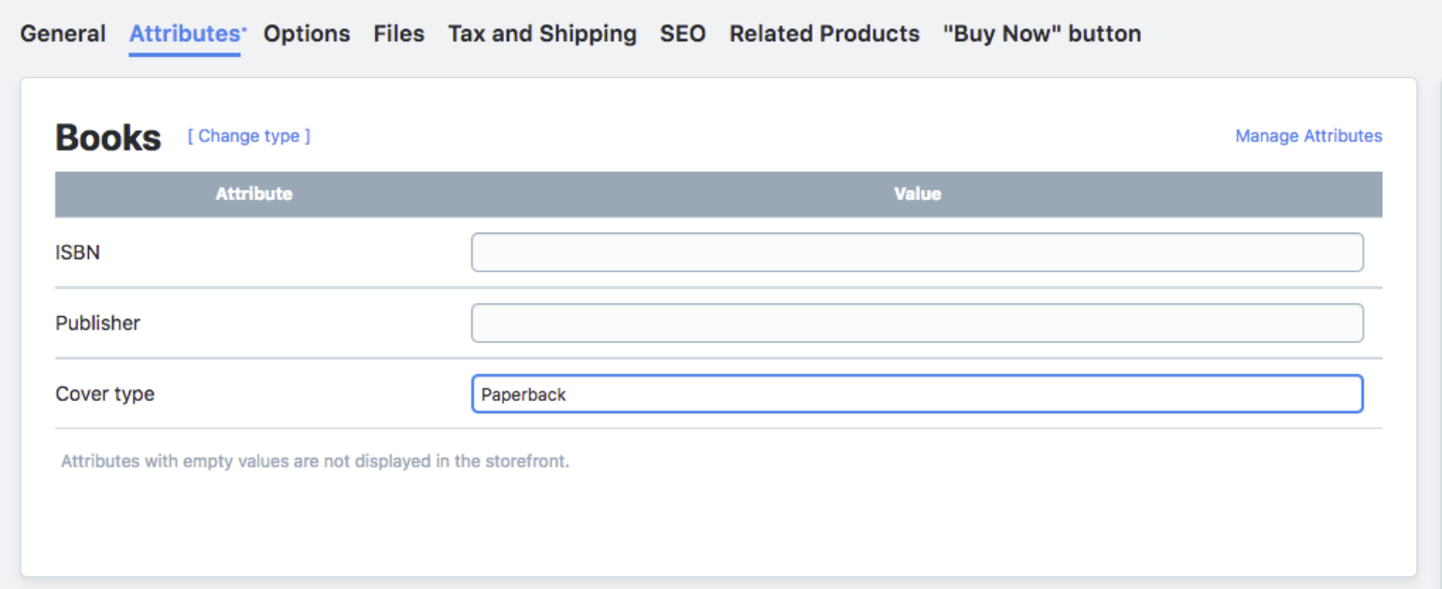Switch to the SEO tab
Screen dimensions: 1442x589
683,34
